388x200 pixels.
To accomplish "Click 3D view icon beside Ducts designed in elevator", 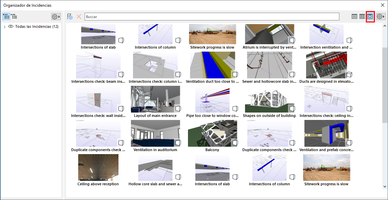I will click(x=349, y=74).
